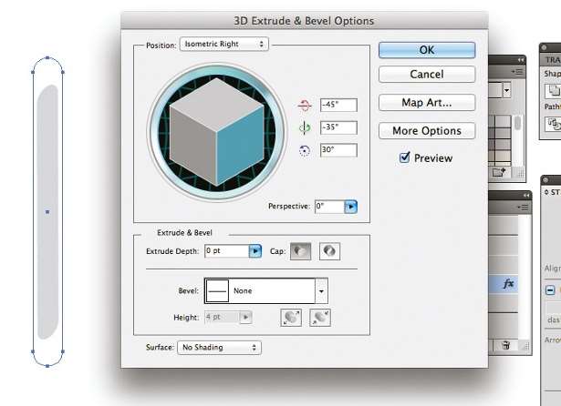Click the cap-on solid appearance icon
Screen dimensions: 561x406
(x=301, y=251)
